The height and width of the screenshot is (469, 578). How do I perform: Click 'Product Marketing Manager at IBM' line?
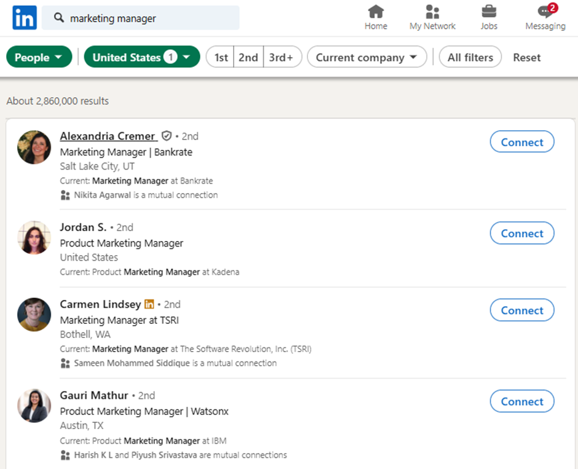(143, 441)
